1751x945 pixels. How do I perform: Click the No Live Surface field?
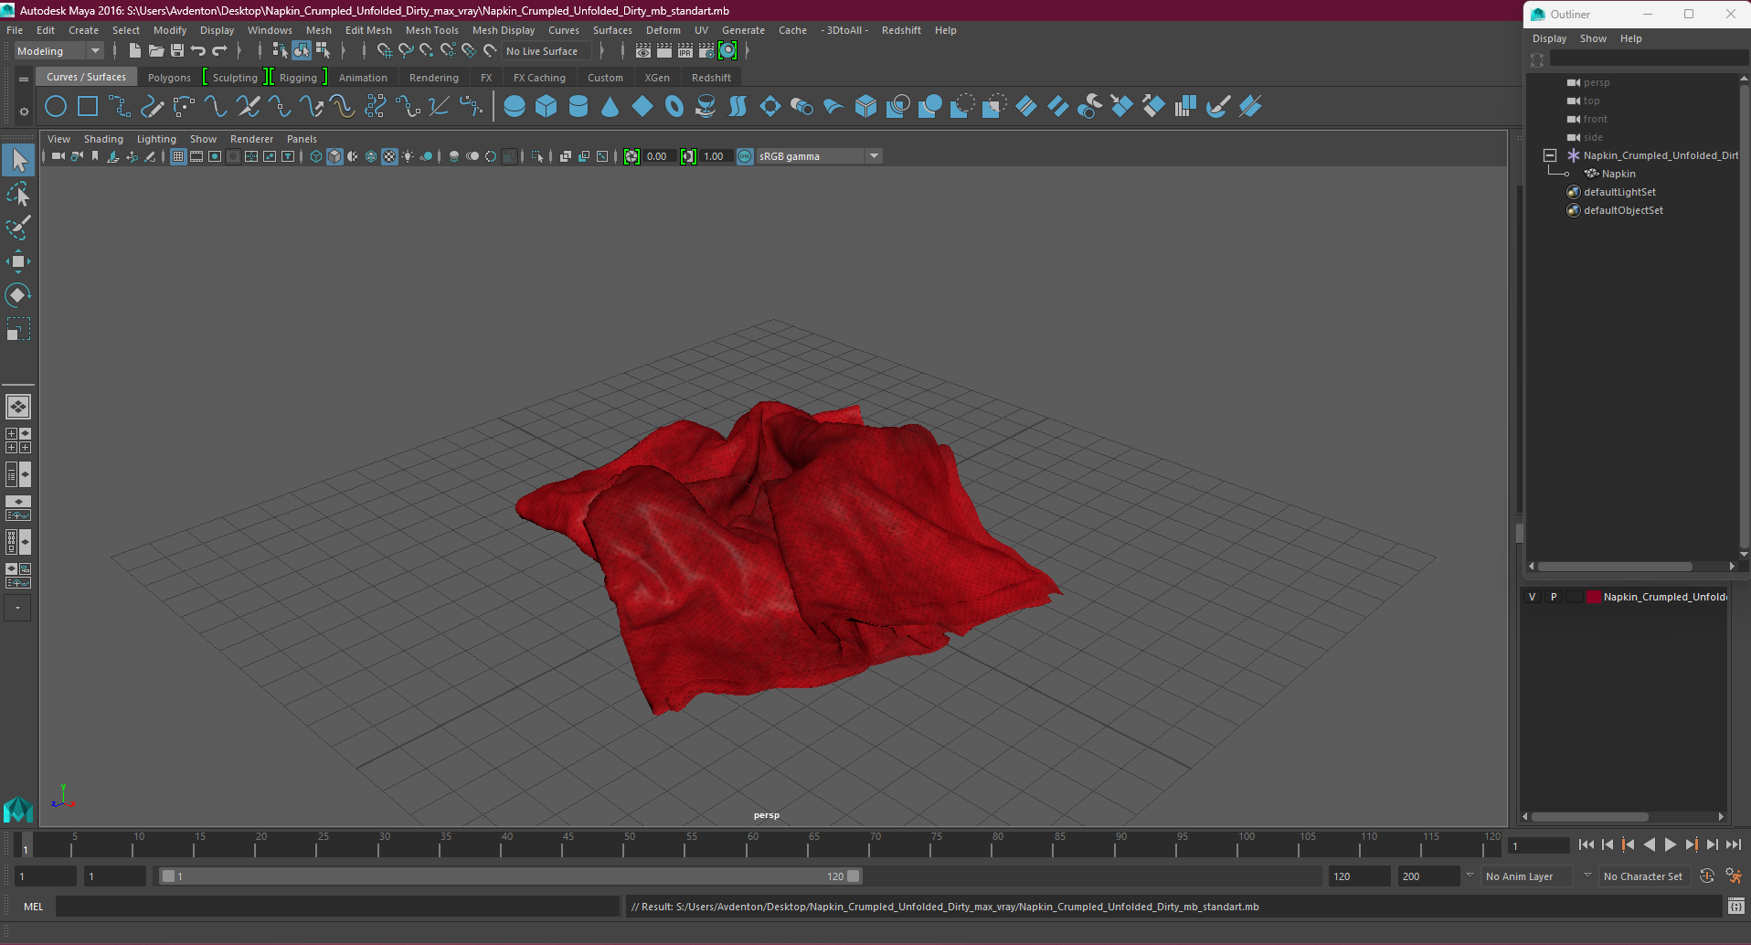[x=547, y=51]
